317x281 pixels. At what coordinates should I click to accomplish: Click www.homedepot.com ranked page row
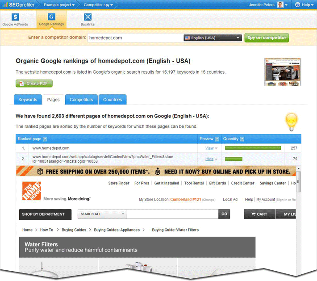(51, 148)
